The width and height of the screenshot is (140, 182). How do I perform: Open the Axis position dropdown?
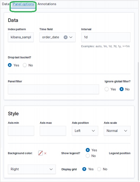pos(85,131)
